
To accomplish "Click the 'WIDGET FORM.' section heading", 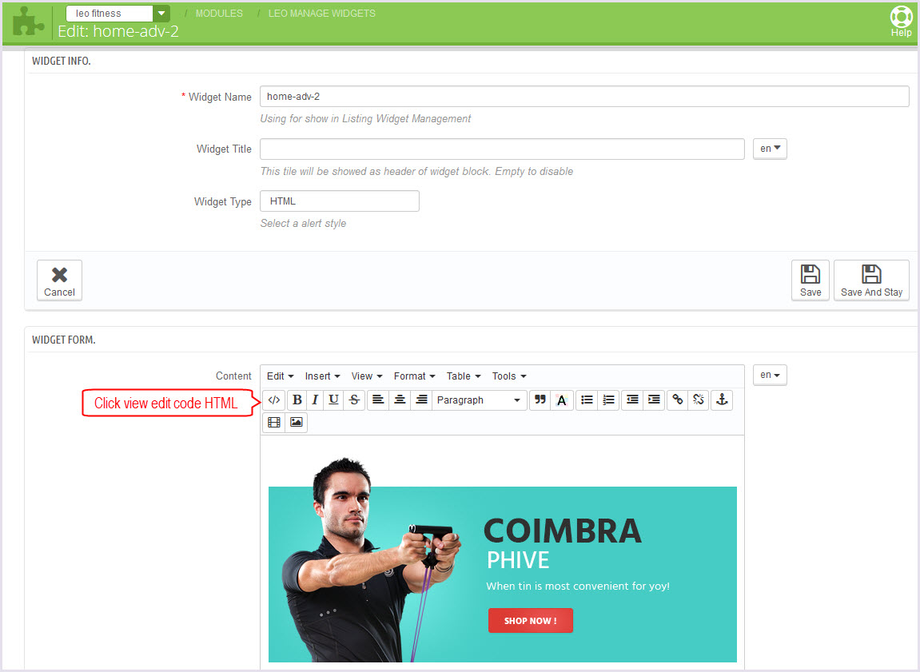I will (x=63, y=340).
